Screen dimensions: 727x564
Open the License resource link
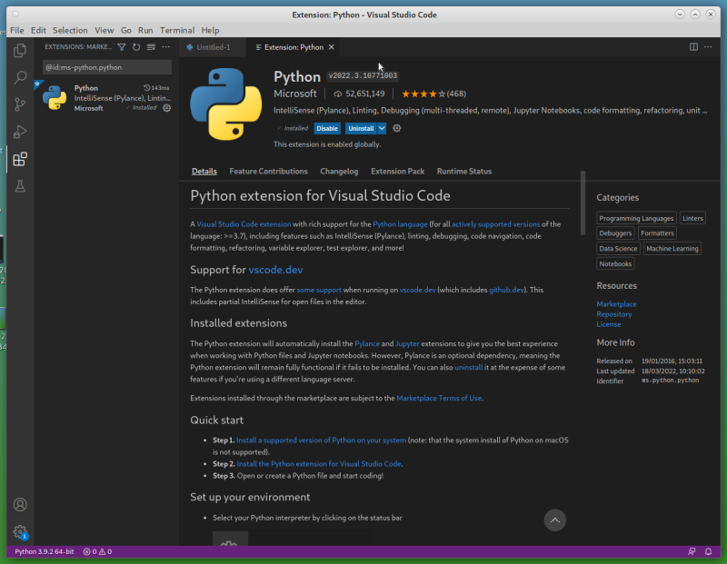tap(608, 324)
